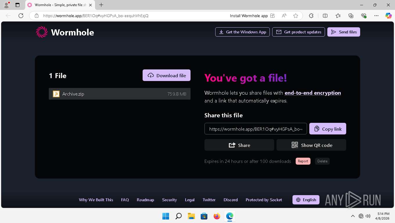Open Browser essentials heart icon

coord(364,16)
